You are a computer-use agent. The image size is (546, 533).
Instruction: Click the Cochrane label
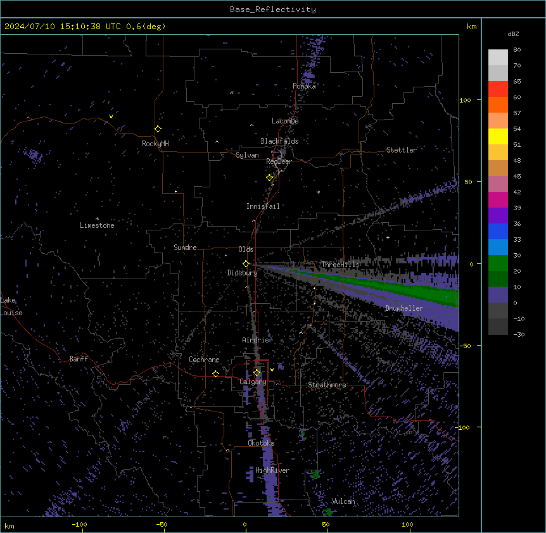click(204, 360)
